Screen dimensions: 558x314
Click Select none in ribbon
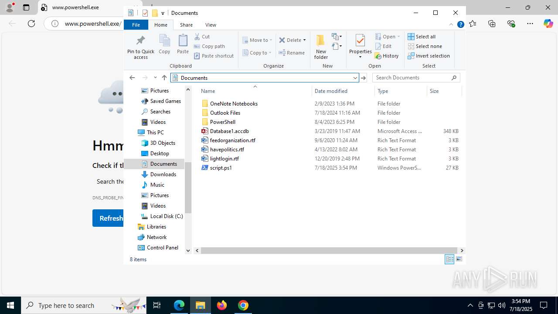(425, 46)
